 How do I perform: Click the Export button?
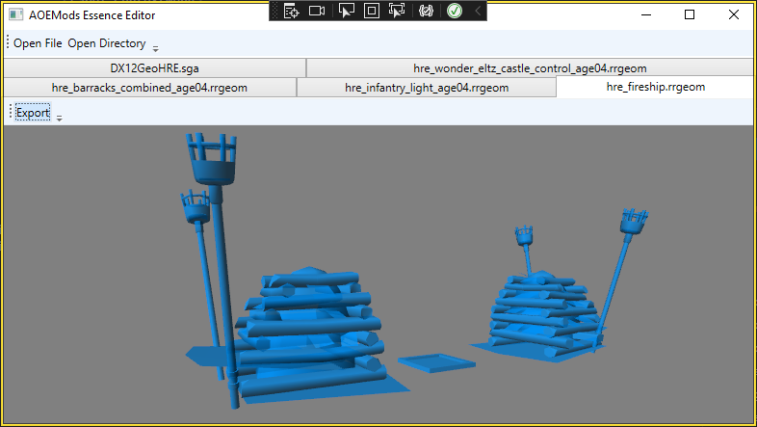point(33,113)
